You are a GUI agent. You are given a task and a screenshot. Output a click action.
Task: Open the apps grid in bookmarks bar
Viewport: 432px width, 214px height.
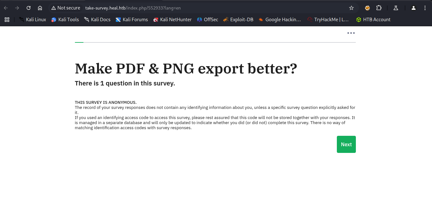(x=7, y=20)
